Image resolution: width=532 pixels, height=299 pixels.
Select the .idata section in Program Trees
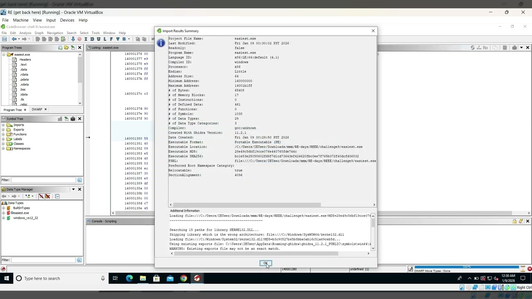coord(24,94)
